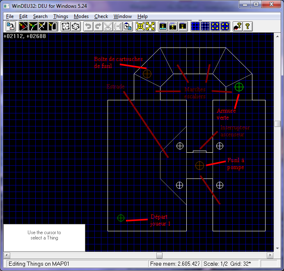This screenshot has width=284, height=271.
Task: Decrease grid size icon with inward arrows
Action: (x=225, y=26)
